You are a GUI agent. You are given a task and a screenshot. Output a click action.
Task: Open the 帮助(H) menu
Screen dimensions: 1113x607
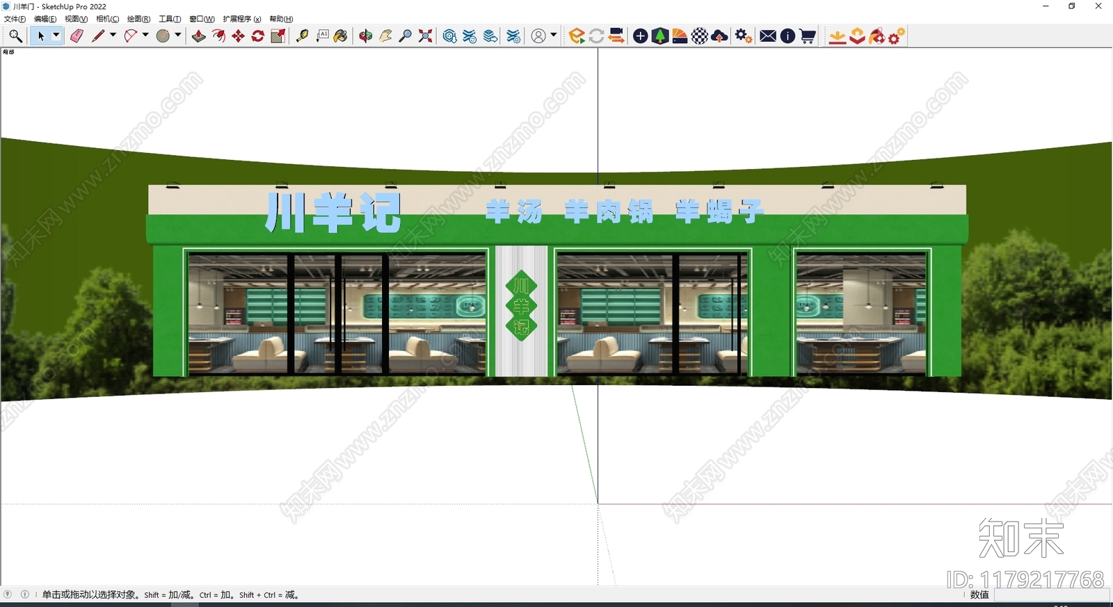tap(281, 19)
